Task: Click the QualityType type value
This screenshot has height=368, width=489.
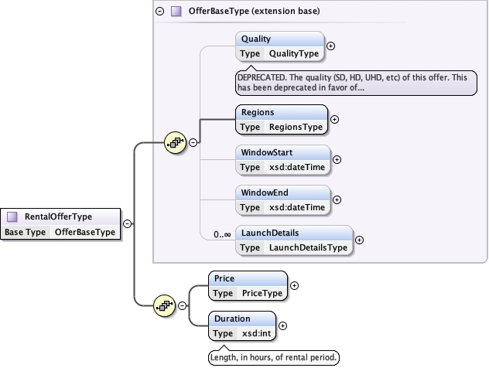Action: tap(294, 53)
